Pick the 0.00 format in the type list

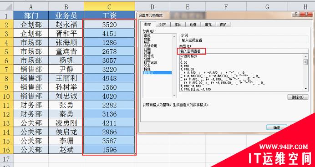click(183, 63)
